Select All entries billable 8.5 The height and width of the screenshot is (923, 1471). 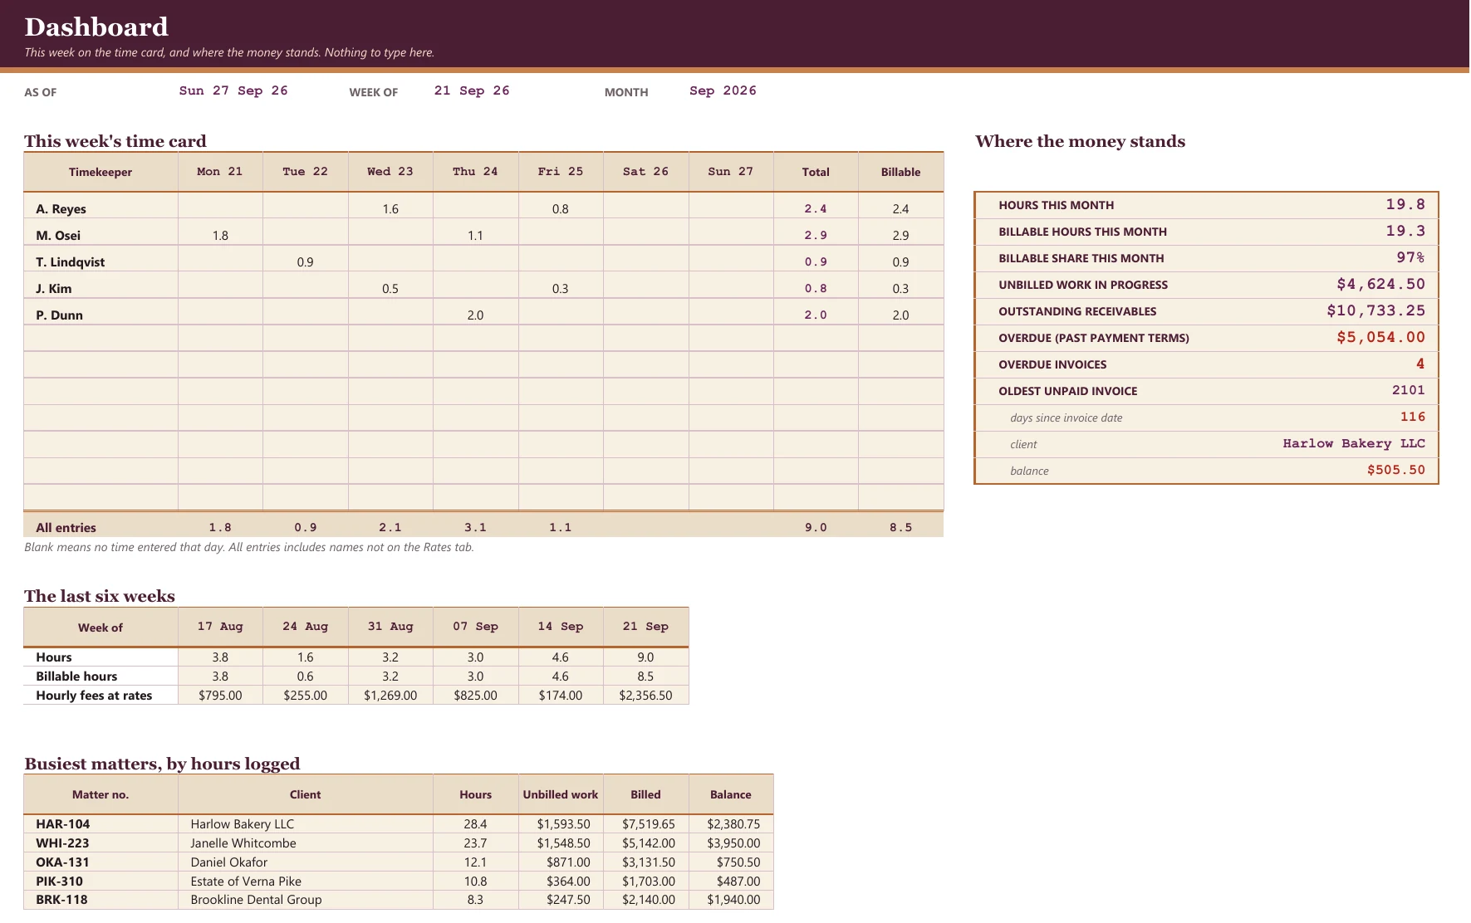900,528
